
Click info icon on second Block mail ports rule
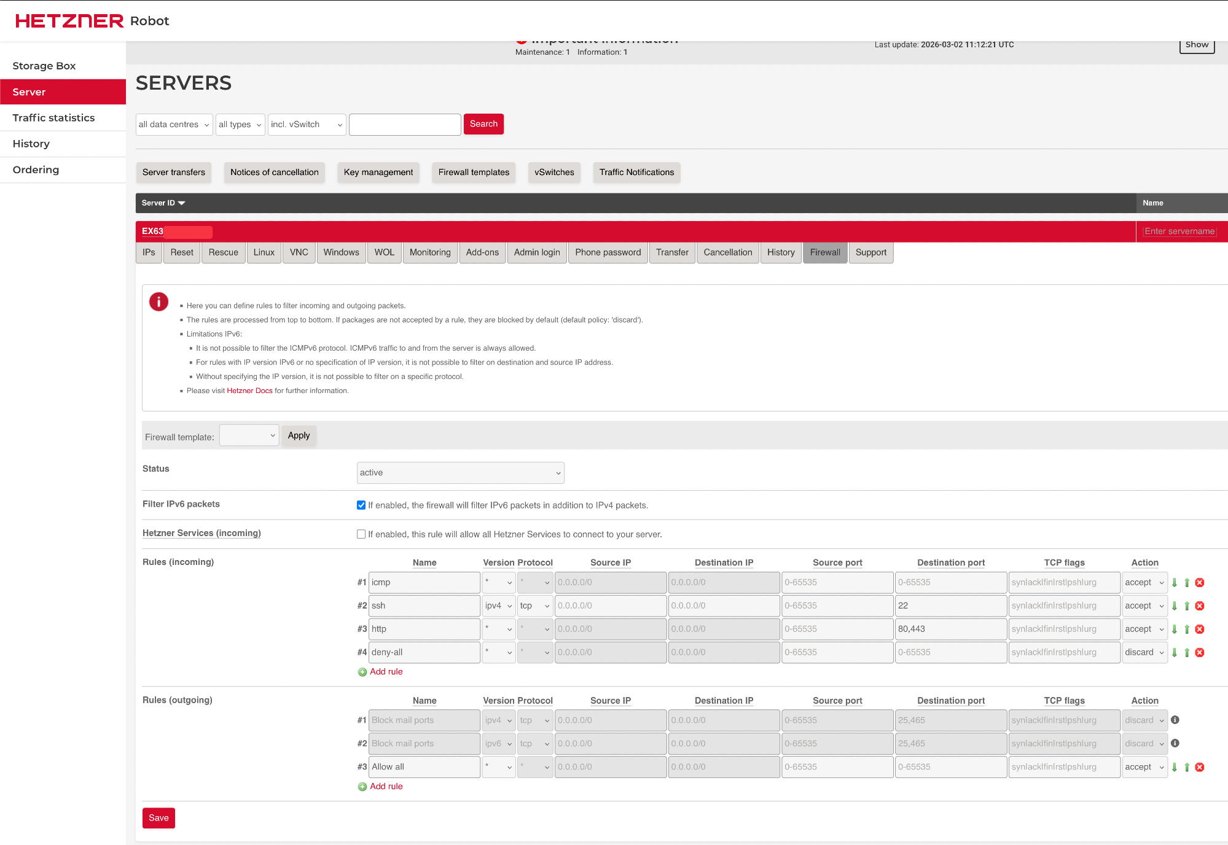tap(1175, 743)
